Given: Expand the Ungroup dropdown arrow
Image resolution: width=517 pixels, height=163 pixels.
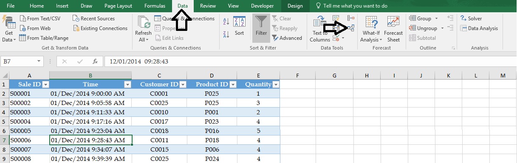Looking at the screenshot, I should [x=442, y=28].
